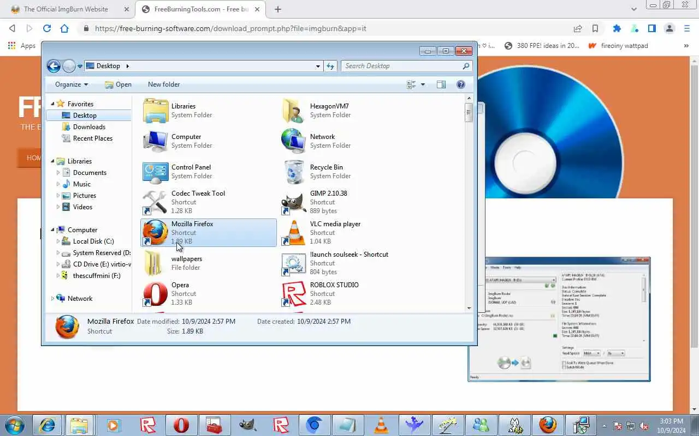
Task: Switch to the FreeBurningTools.com tab
Action: click(x=200, y=9)
